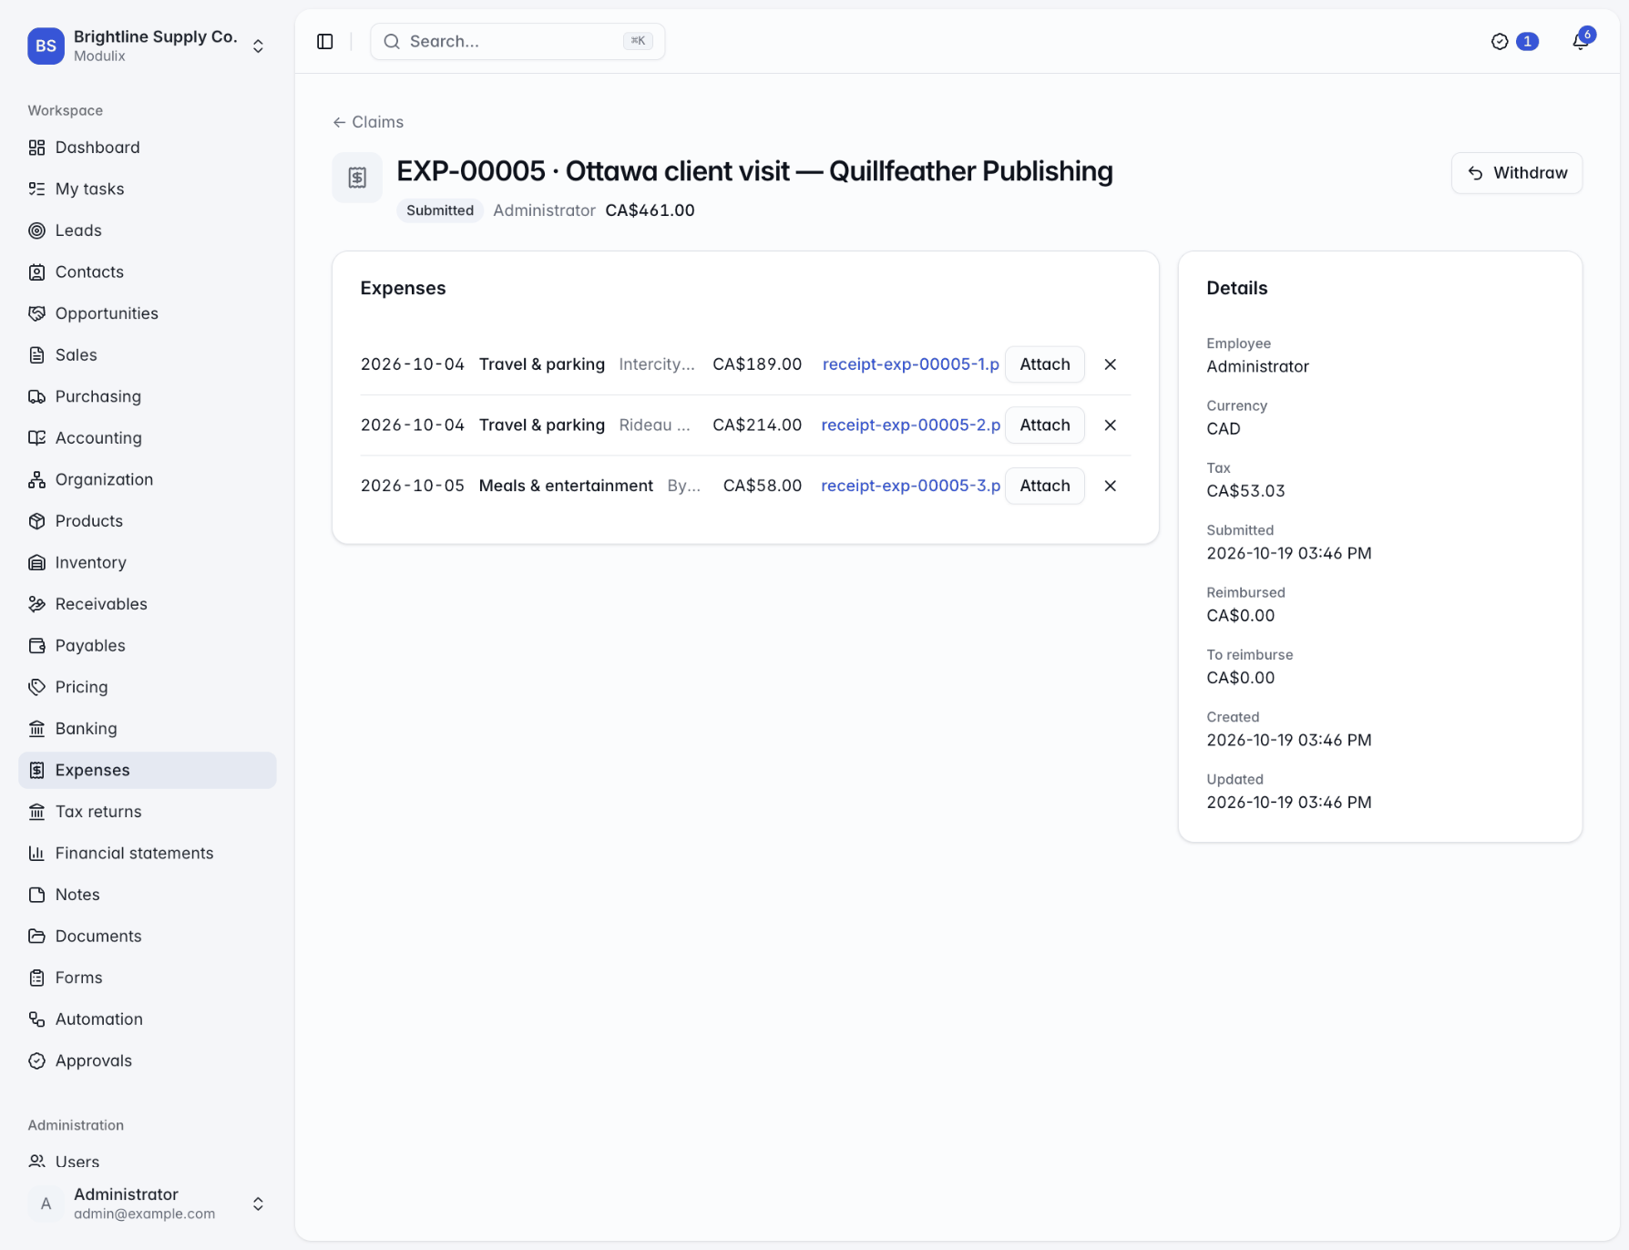Open pending approvals badge icon
This screenshot has height=1250, width=1629.
[1500, 42]
